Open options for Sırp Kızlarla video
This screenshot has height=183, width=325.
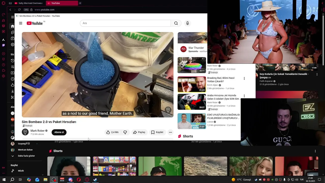317,74
